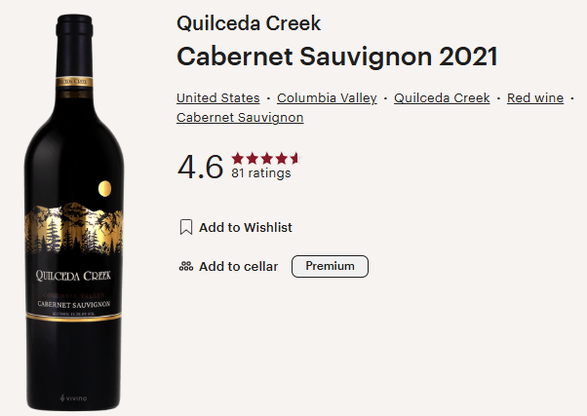Viewport: 587px width, 416px height.
Task: Click the 81 ratings count
Action: (261, 173)
